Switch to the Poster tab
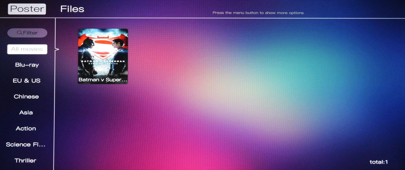This screenshot has width=405, height=170. 27,9
